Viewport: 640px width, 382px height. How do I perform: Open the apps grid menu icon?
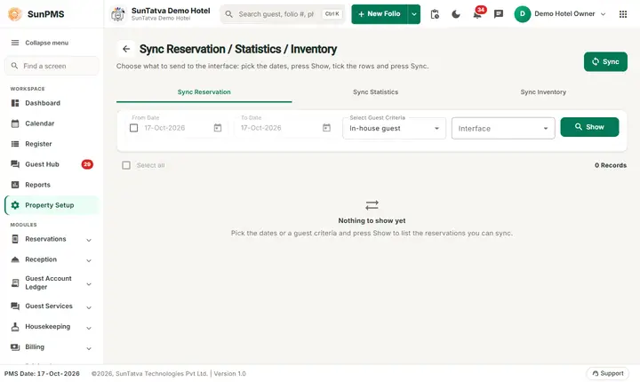pos(623,14)
